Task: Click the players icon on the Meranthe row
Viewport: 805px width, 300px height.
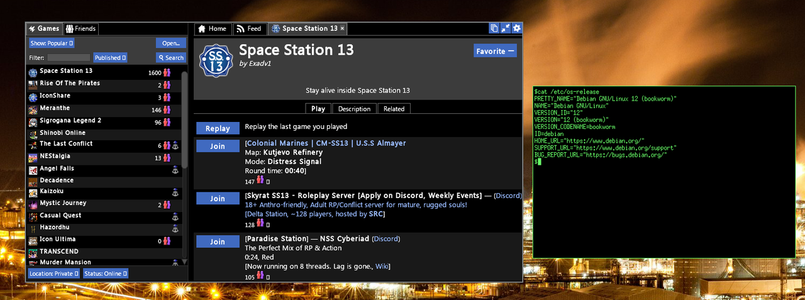Action: click(x=167, y=109)
